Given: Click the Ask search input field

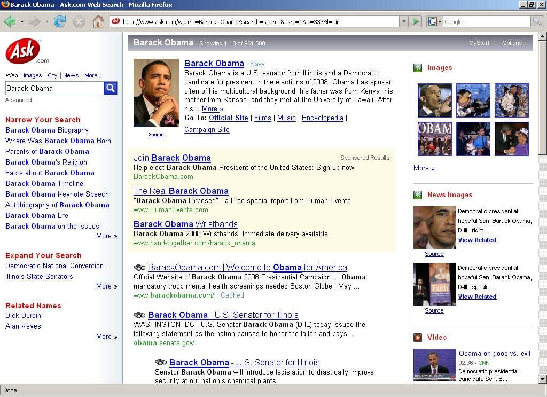Looking at the screenshot, I should [x=54, y=88].
